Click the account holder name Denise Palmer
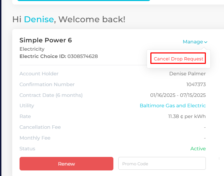The height and width of the screenshot is (176, 224). (187, 74)
